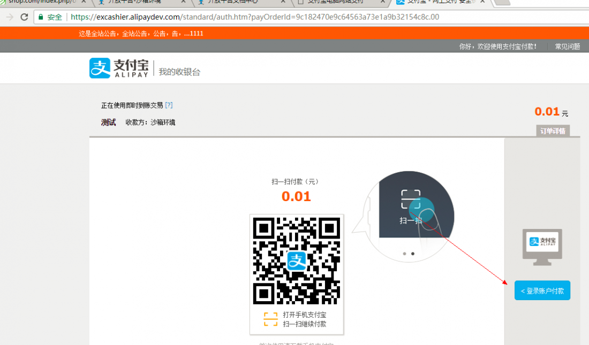Click the 扫一扫付款（元） label
Screen dimensions: 589x345
point(296,182)
